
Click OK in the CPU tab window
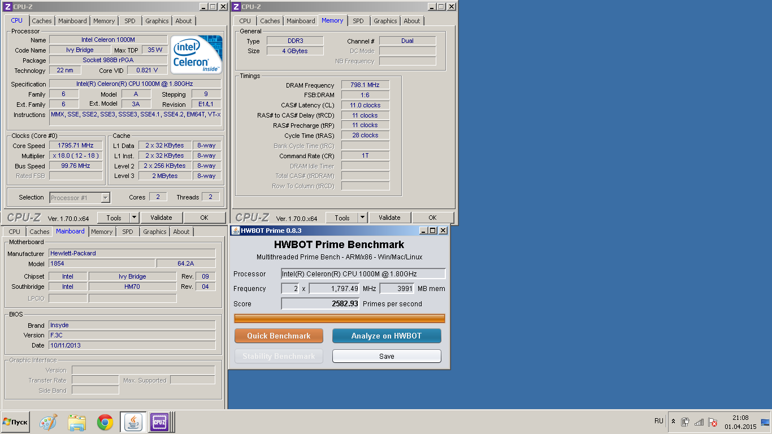(x=204, y=218)
